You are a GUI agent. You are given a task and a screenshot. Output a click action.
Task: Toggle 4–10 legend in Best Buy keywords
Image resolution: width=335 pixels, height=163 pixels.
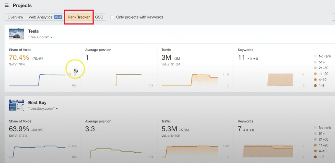(x=320, y=151)
